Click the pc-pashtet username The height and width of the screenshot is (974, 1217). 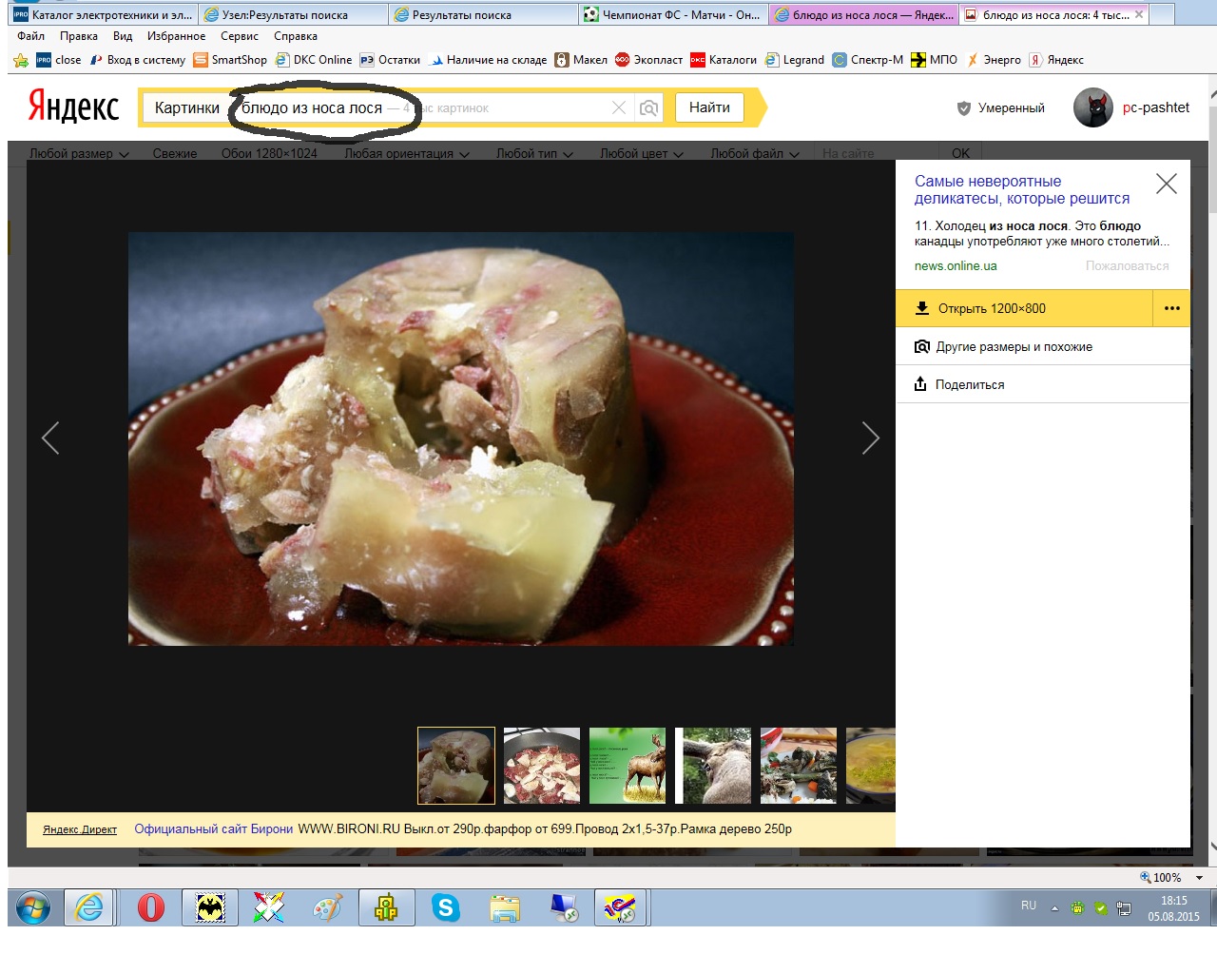tap(1155, 107)
